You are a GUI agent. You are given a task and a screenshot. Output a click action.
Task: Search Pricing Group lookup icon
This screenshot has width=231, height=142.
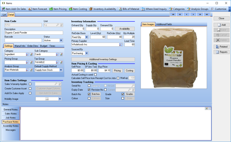[27, 62]
